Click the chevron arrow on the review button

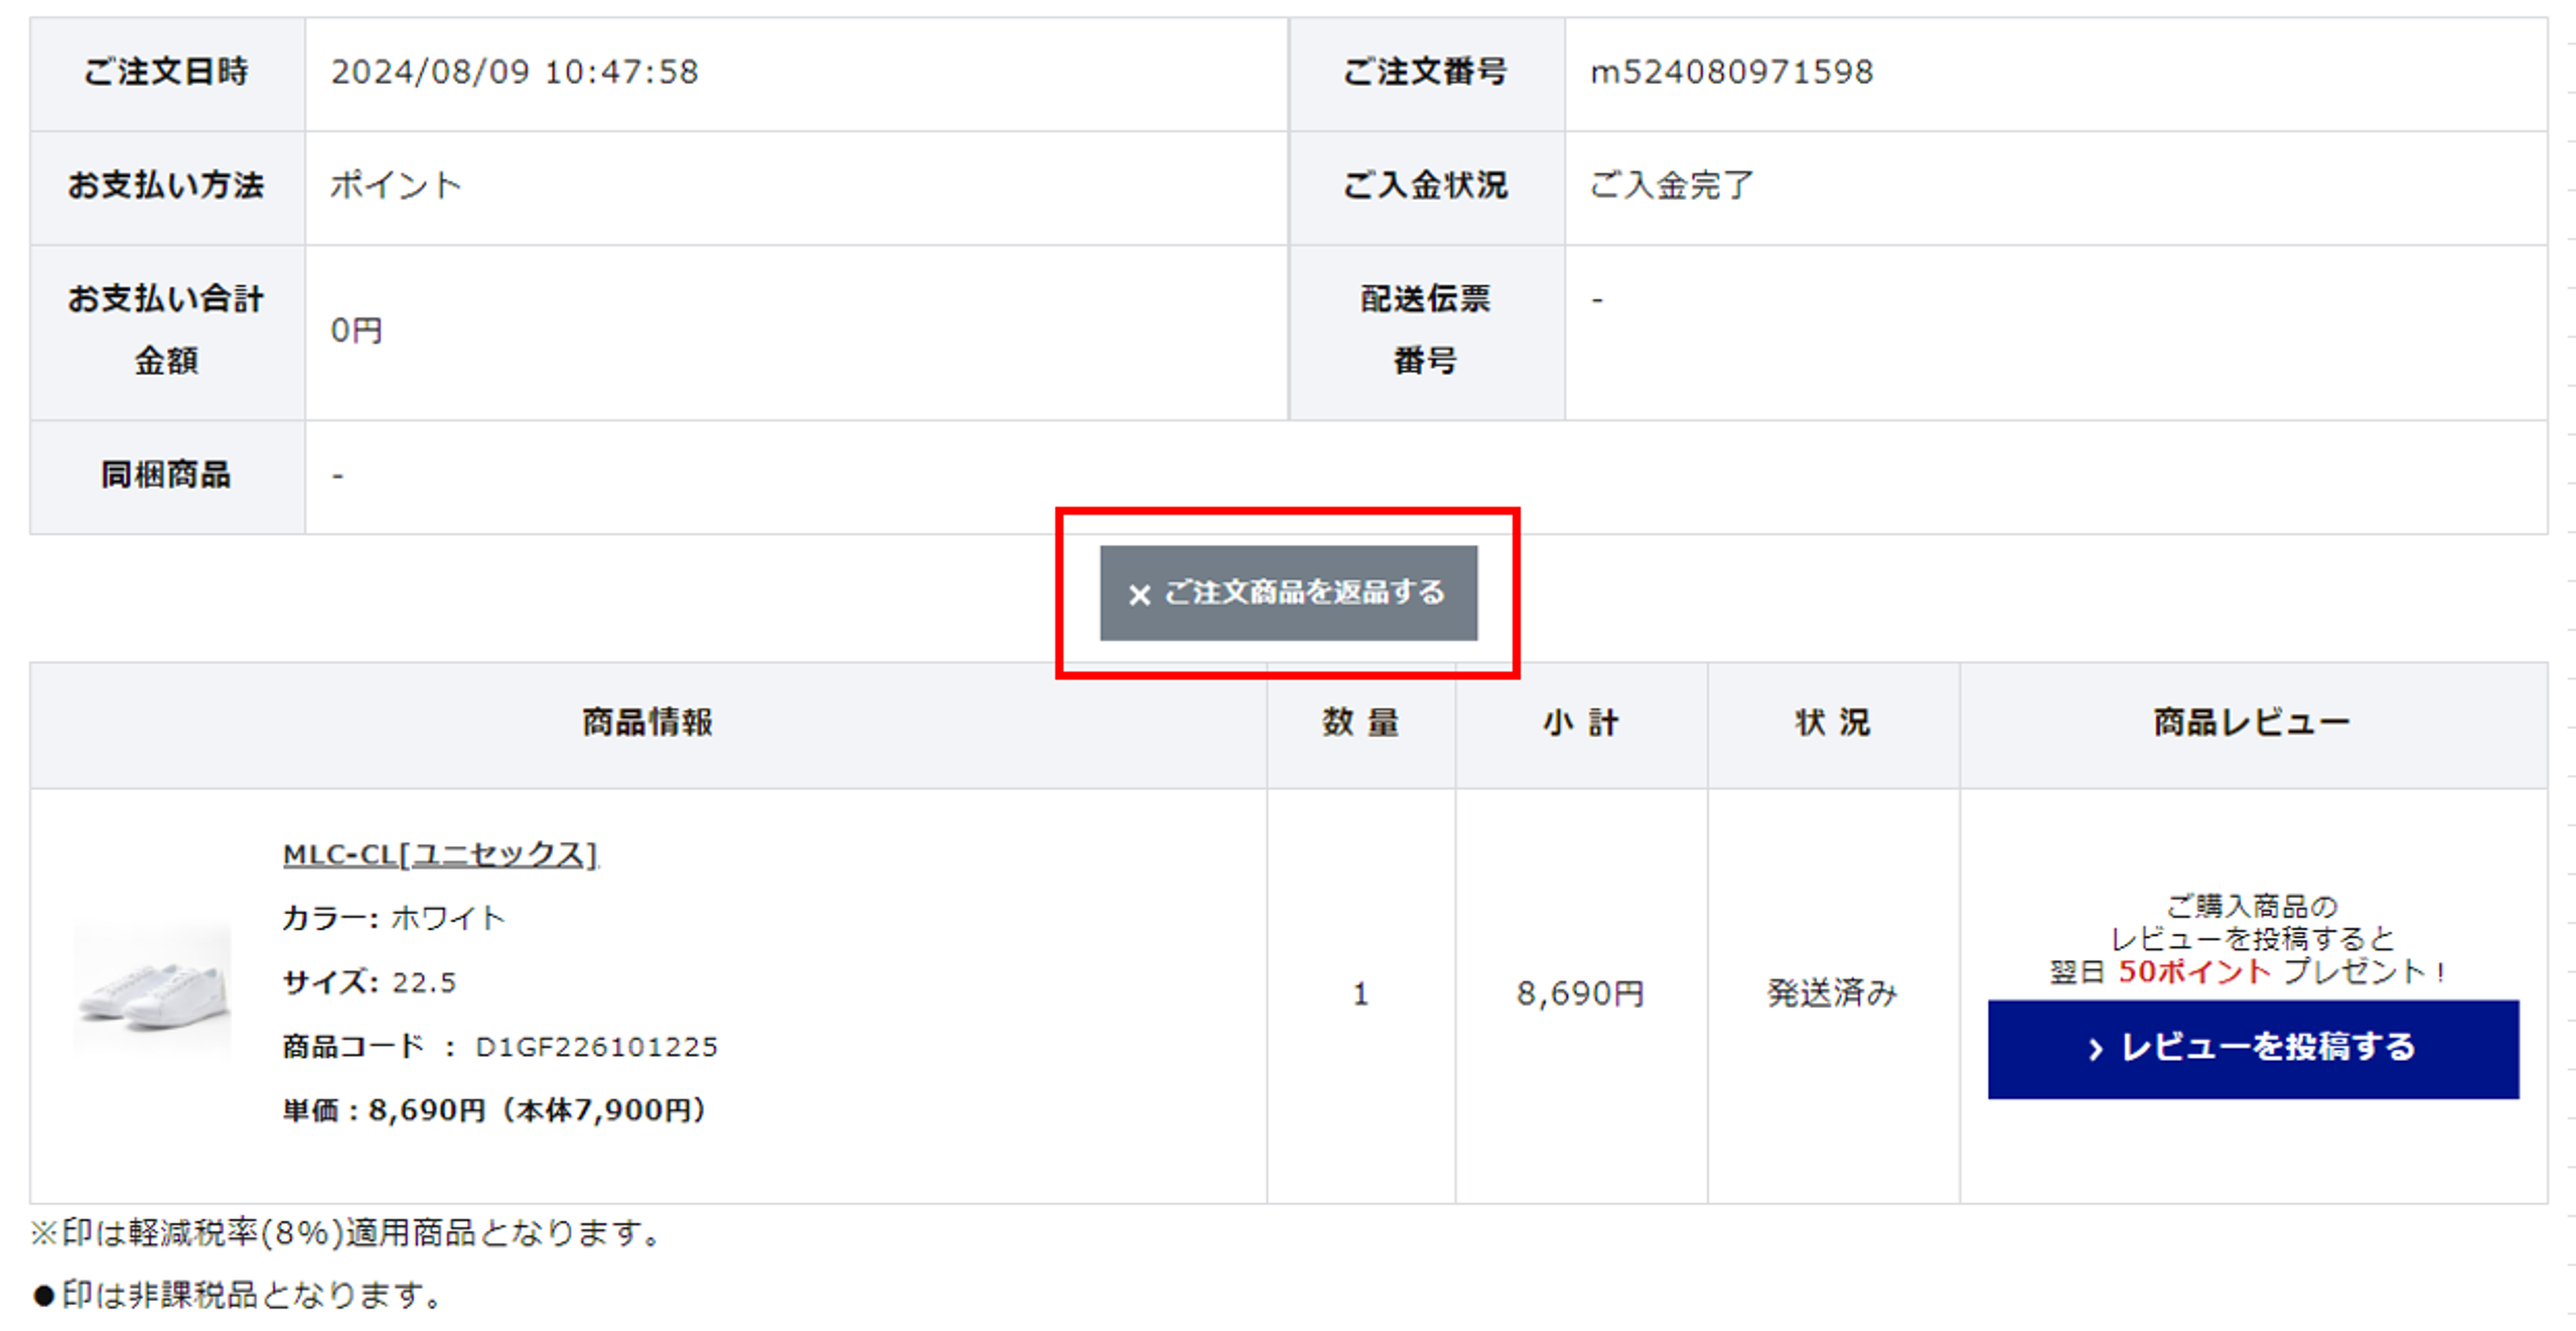tap(2095, 1049)
